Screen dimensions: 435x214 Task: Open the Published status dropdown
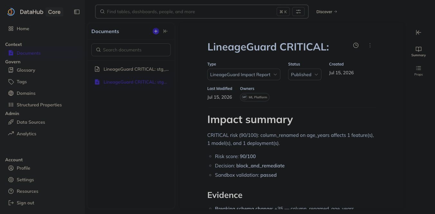305,75
